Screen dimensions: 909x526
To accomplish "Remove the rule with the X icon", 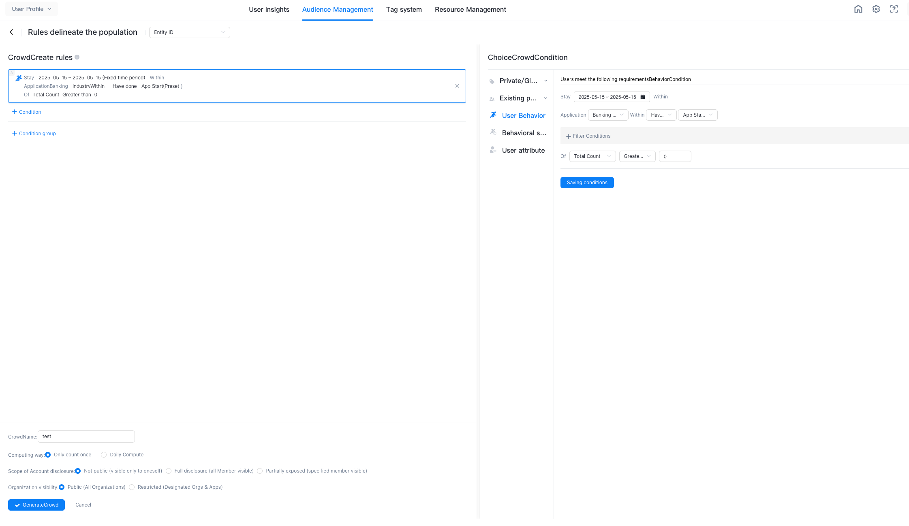I will pyautogui.click(x=457, y=86).
